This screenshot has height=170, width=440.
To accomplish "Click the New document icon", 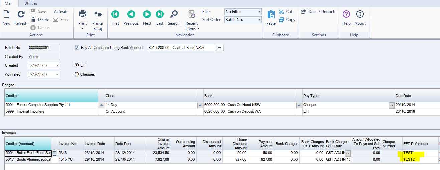I will [x=6, y=15].
